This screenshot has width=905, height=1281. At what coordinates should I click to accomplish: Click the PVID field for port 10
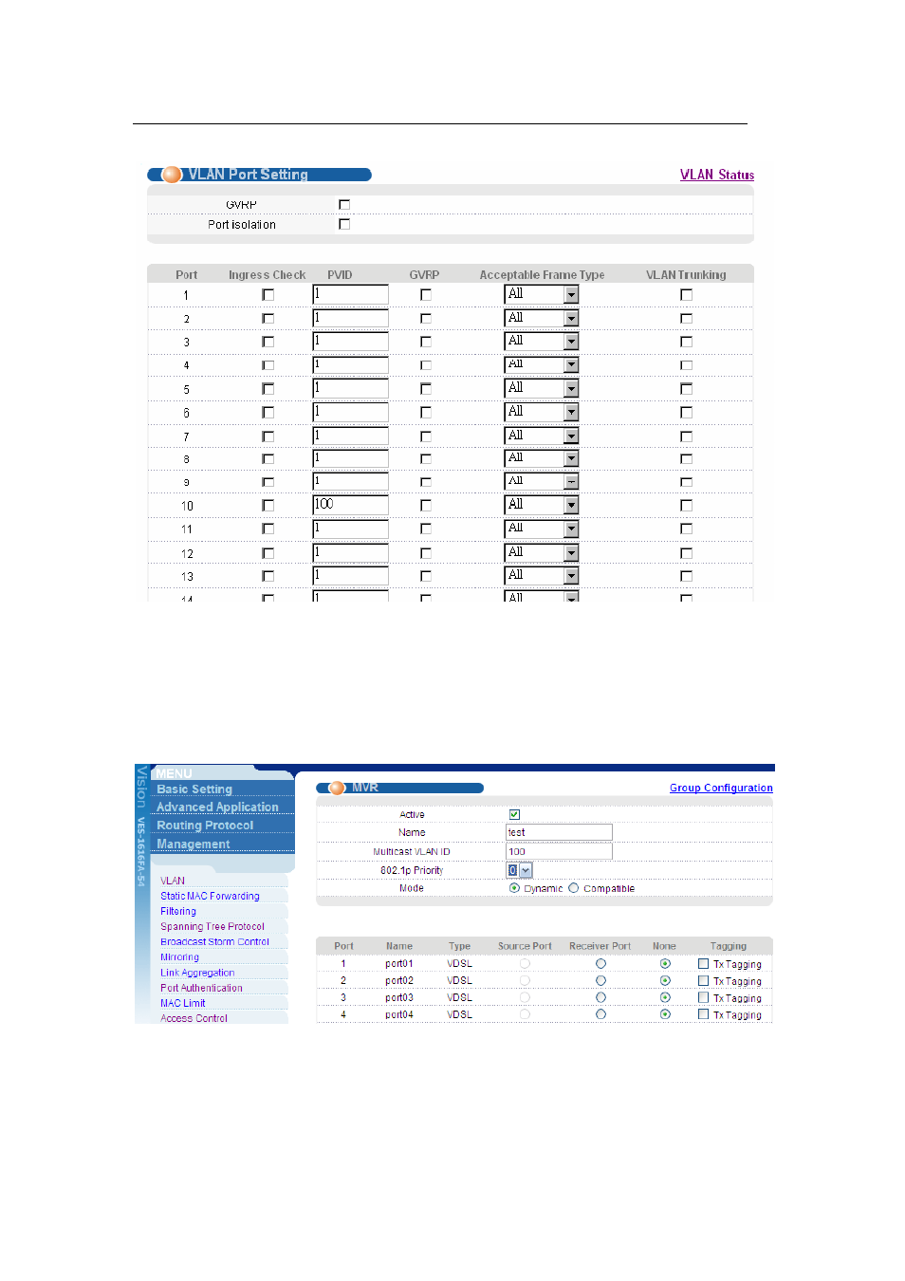[350, 505]
